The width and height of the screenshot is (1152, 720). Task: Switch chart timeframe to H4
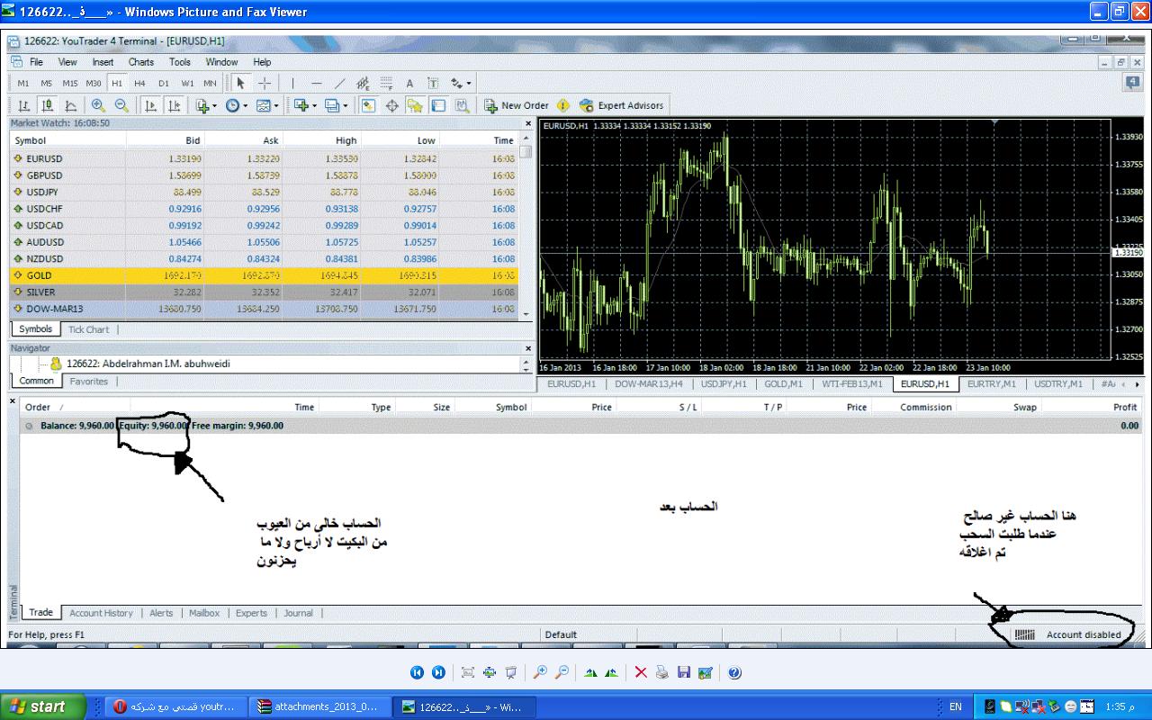click(x=139, y=84)
